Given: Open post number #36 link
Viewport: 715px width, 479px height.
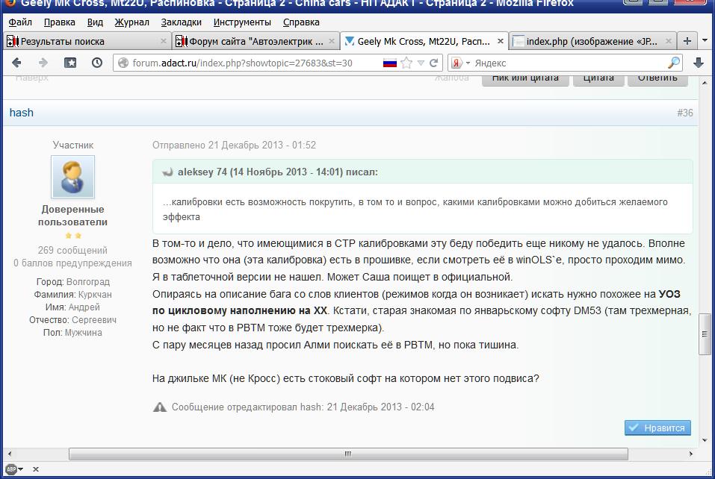Looking at the screenshot, I should coord(685,113).
